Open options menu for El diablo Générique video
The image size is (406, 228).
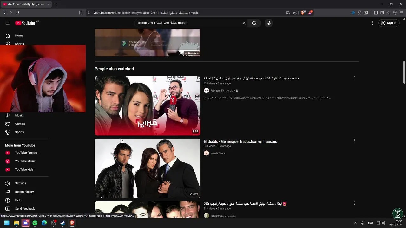click(355, 141)
